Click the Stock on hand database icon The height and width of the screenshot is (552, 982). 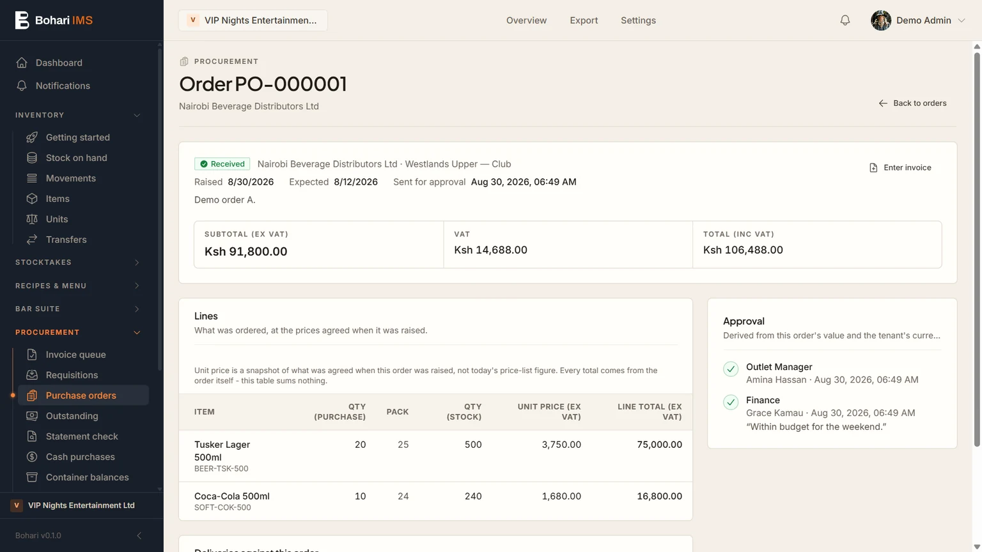(32, 158)
